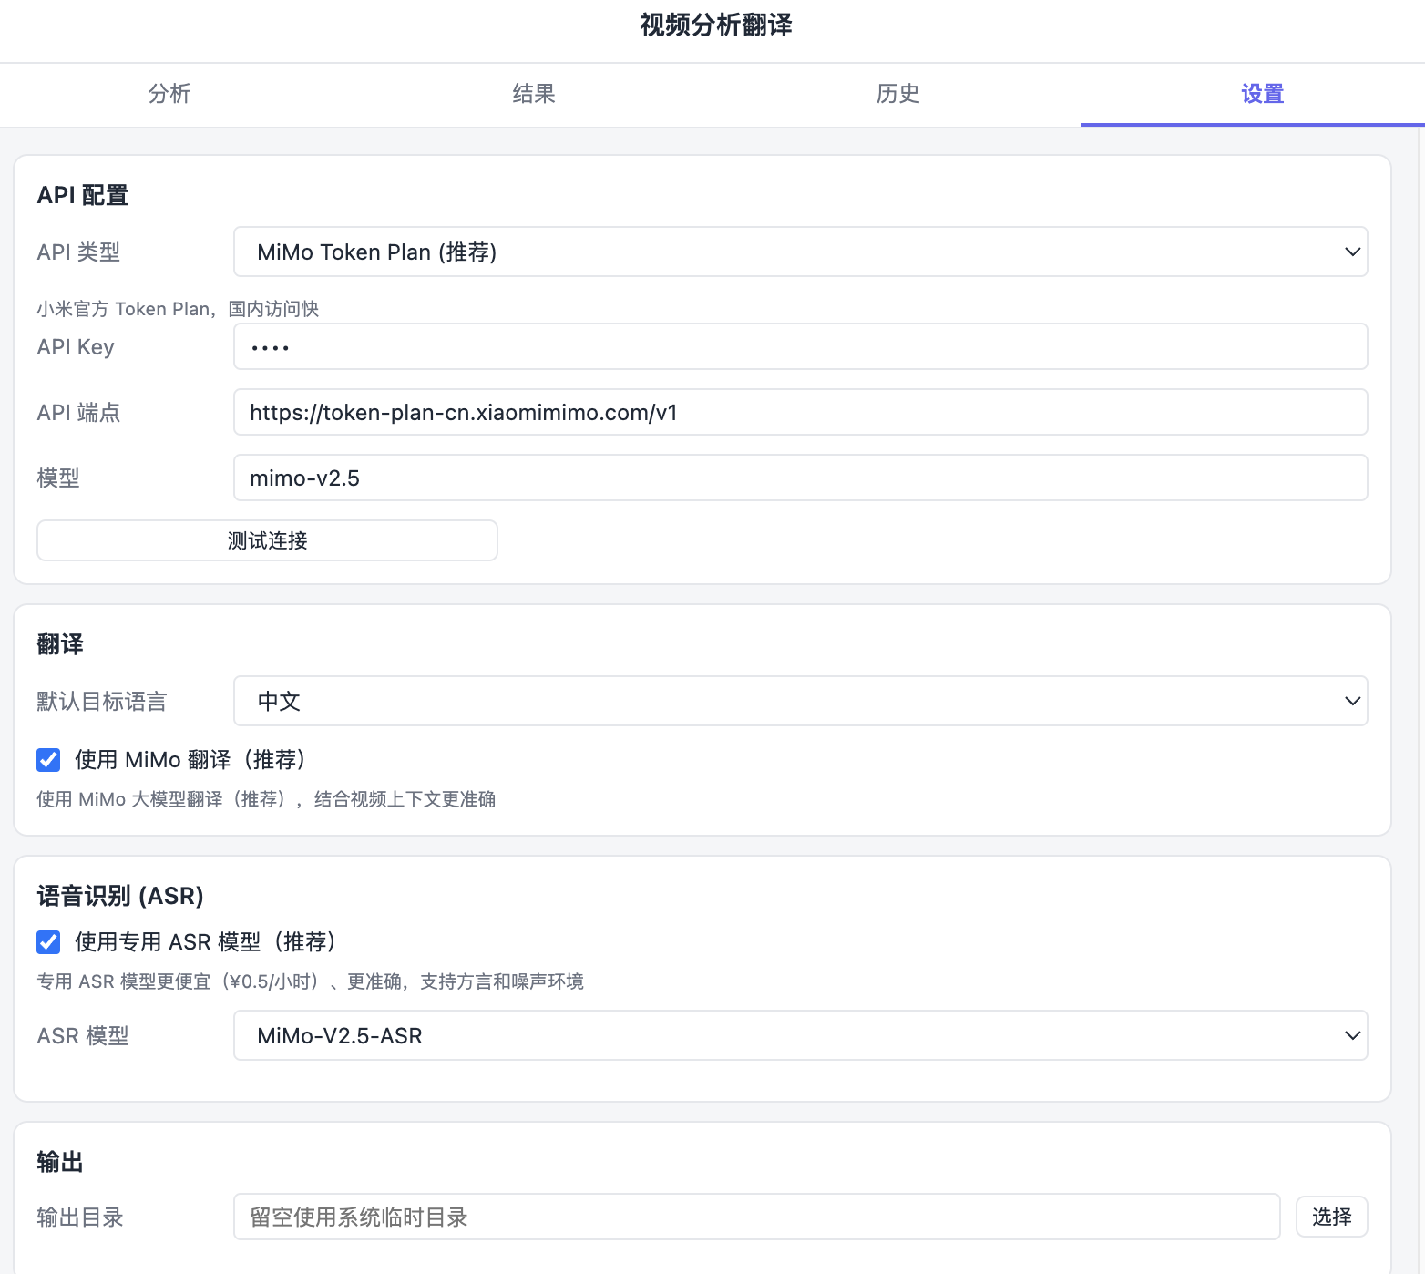Toggle the 使用 MiMo 翻译 checkbox

(48, 759)
